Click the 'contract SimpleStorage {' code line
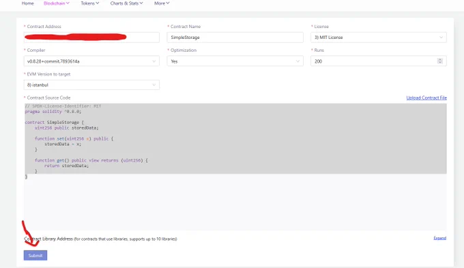The height and width of the screenshot is (268, 464). click(x=55, y=122)
